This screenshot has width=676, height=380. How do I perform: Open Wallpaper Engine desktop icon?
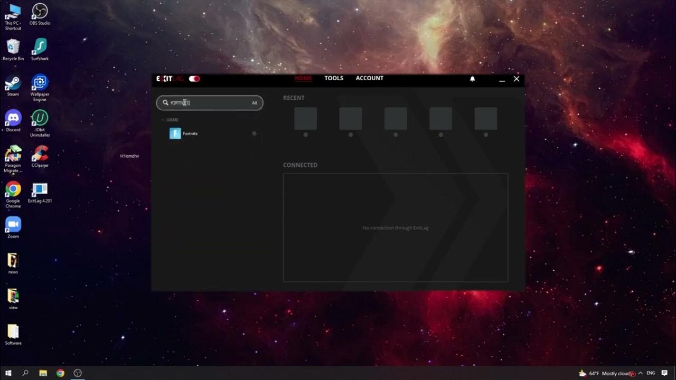(40, 88)
